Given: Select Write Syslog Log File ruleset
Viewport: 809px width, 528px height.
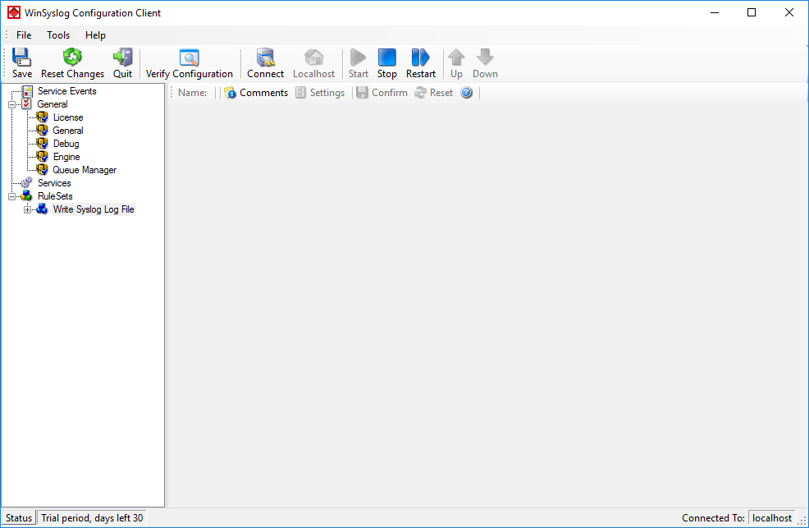Looking at the screenshot, I should pos(94,209).
